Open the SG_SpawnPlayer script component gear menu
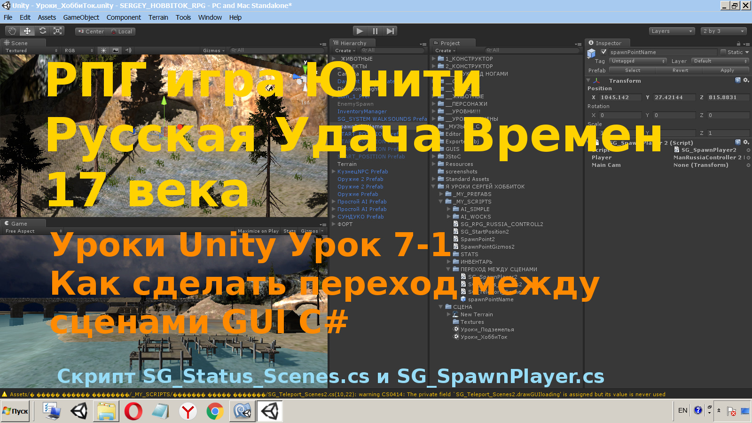Viewport: 752px width, 423px height. (x=746, y=142)
